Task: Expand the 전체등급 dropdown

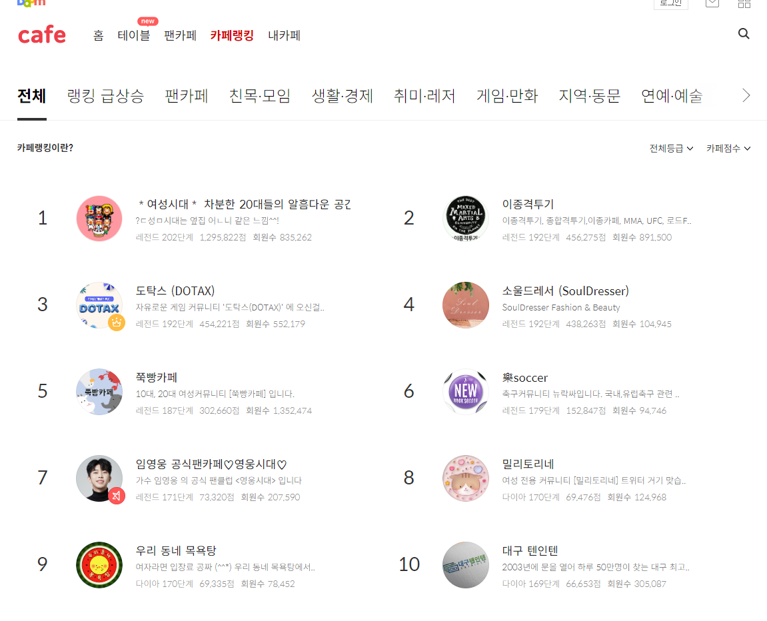Action: click(671, 148)
